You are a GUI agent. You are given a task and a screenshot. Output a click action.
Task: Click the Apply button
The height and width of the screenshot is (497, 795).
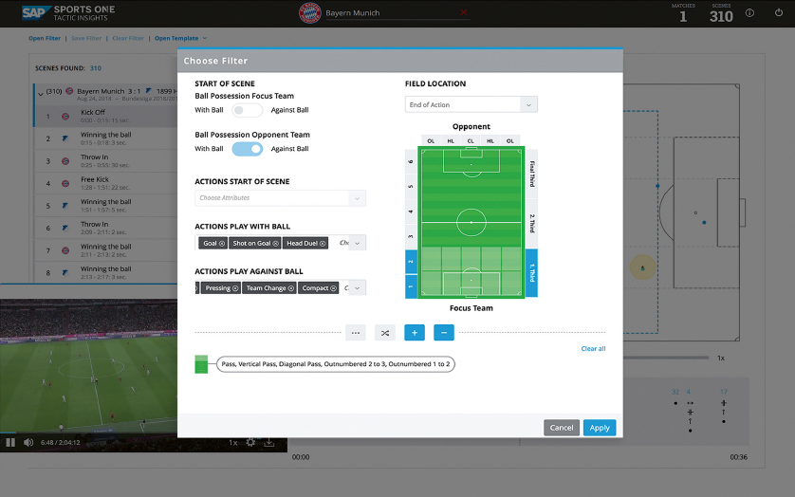point(599,428)
